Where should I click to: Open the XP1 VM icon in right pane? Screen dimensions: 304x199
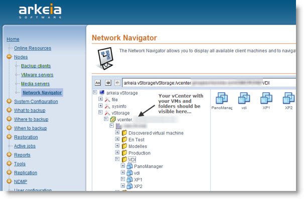tap(266, 98)
